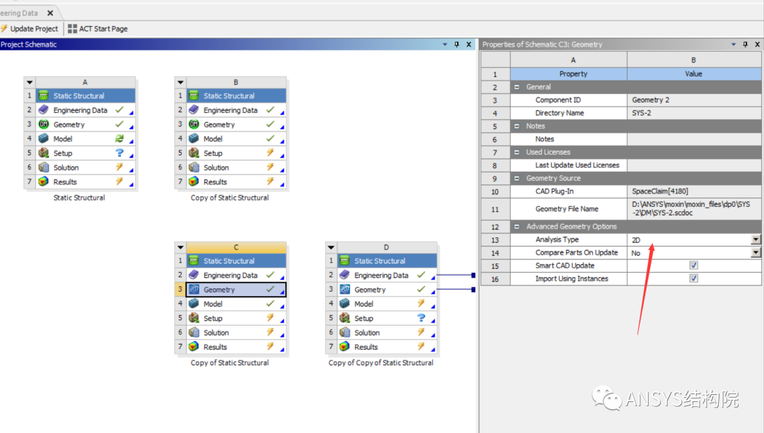Select Geometry cell in system C

tap(236, 290)
